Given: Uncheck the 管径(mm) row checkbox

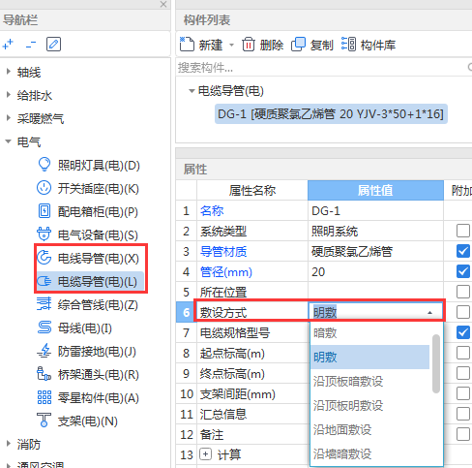Looking at the screenshot, I should tap(463, 271).
